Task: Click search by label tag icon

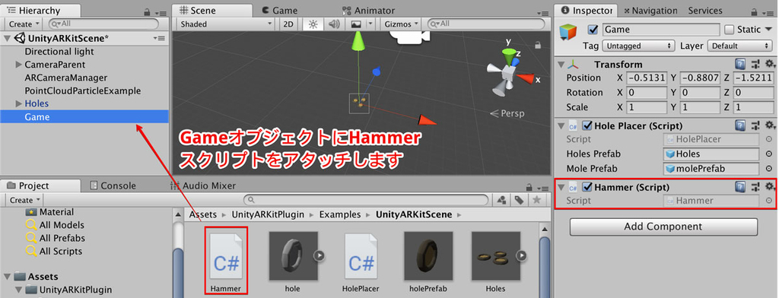Action: click(x=519, y=200)
